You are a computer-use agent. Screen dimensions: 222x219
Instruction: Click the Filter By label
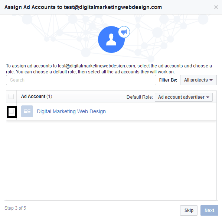coord(168,80)
